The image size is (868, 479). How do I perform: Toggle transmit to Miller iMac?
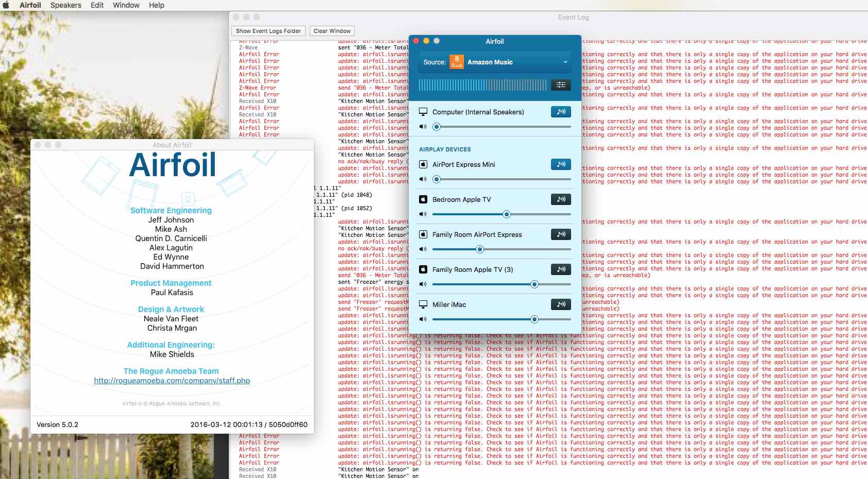tap(561, 304)
